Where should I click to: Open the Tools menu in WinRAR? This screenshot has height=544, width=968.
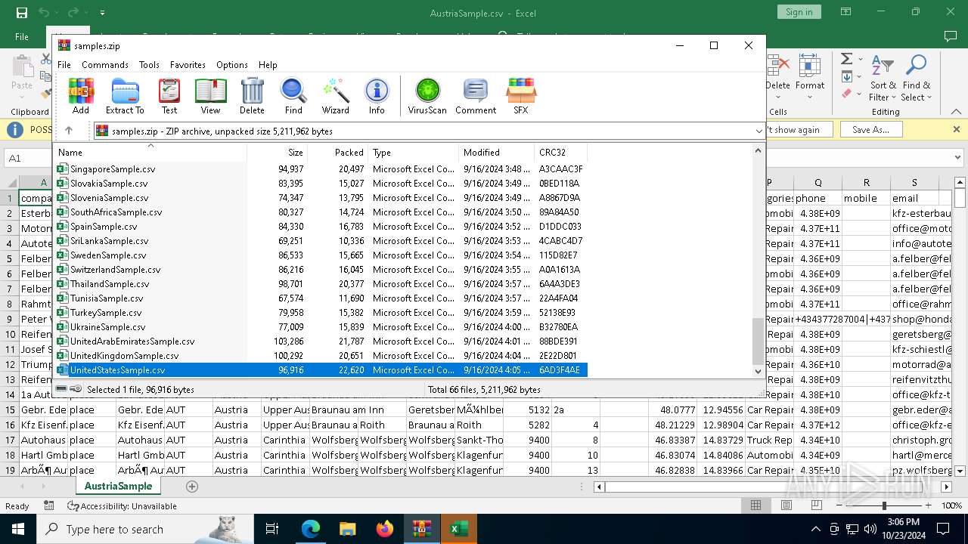pos(149,65)
